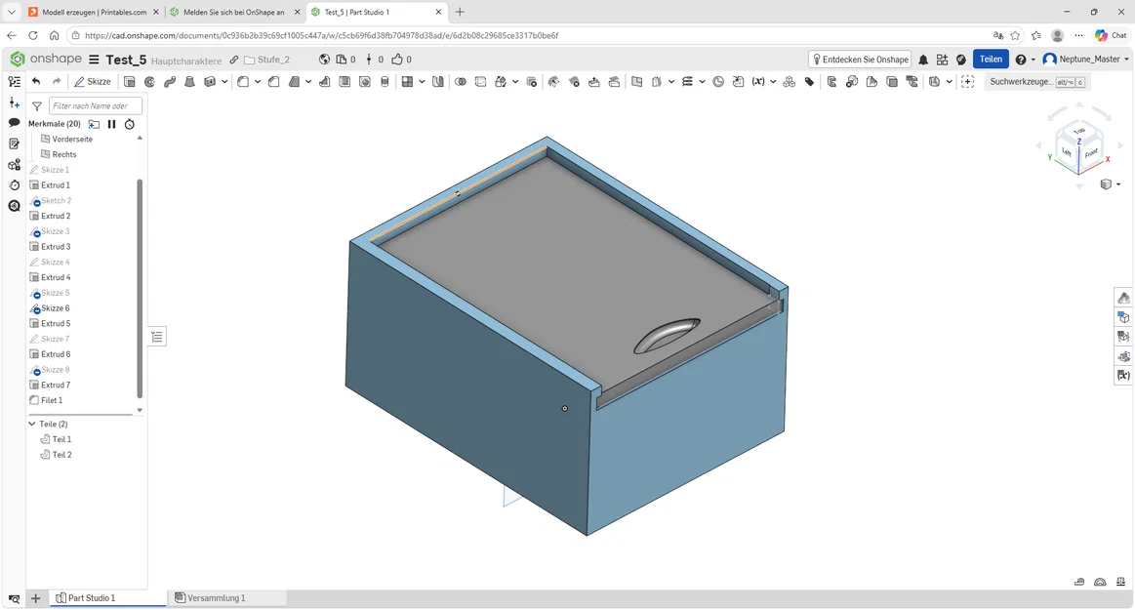Toggle the rollback timer icon near Merkmale
Screen dimensions: 1135x610
[130, 124]
